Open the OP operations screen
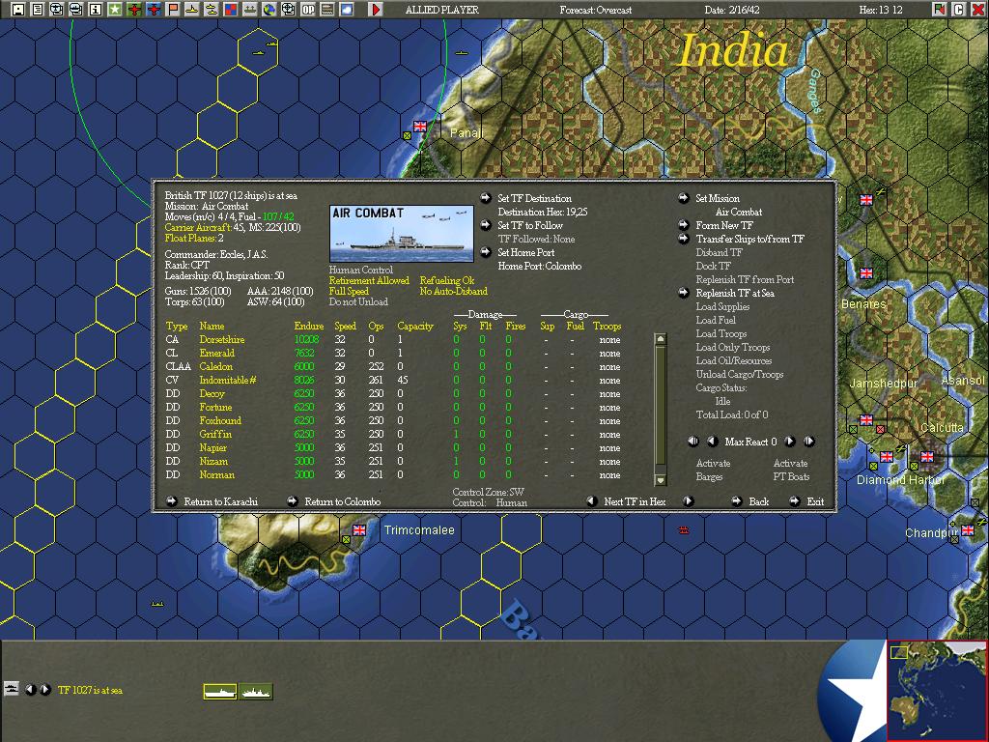This screenshot has width=989, height=742. 308,10
